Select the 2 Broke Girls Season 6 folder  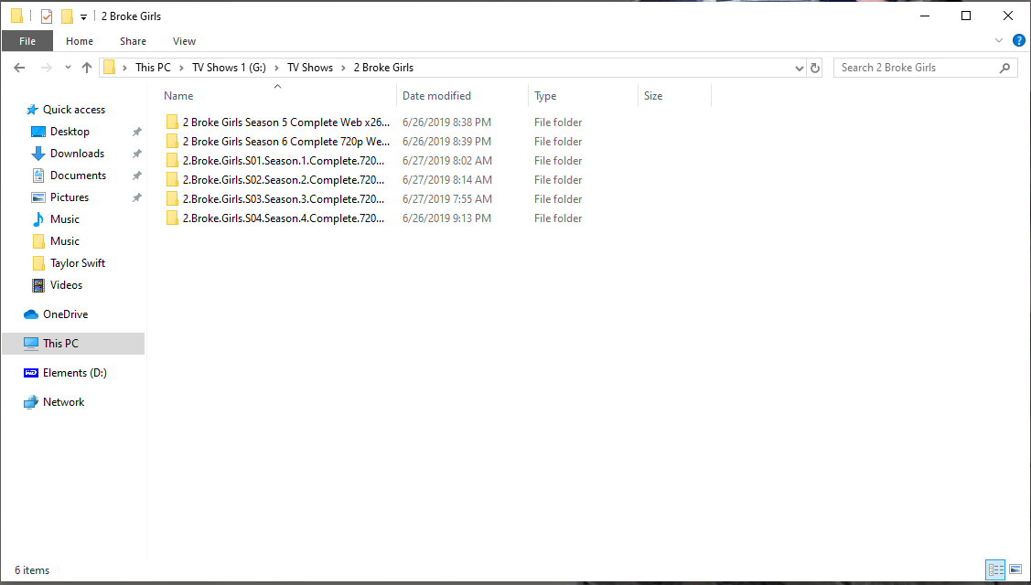(x=286, y=142)
